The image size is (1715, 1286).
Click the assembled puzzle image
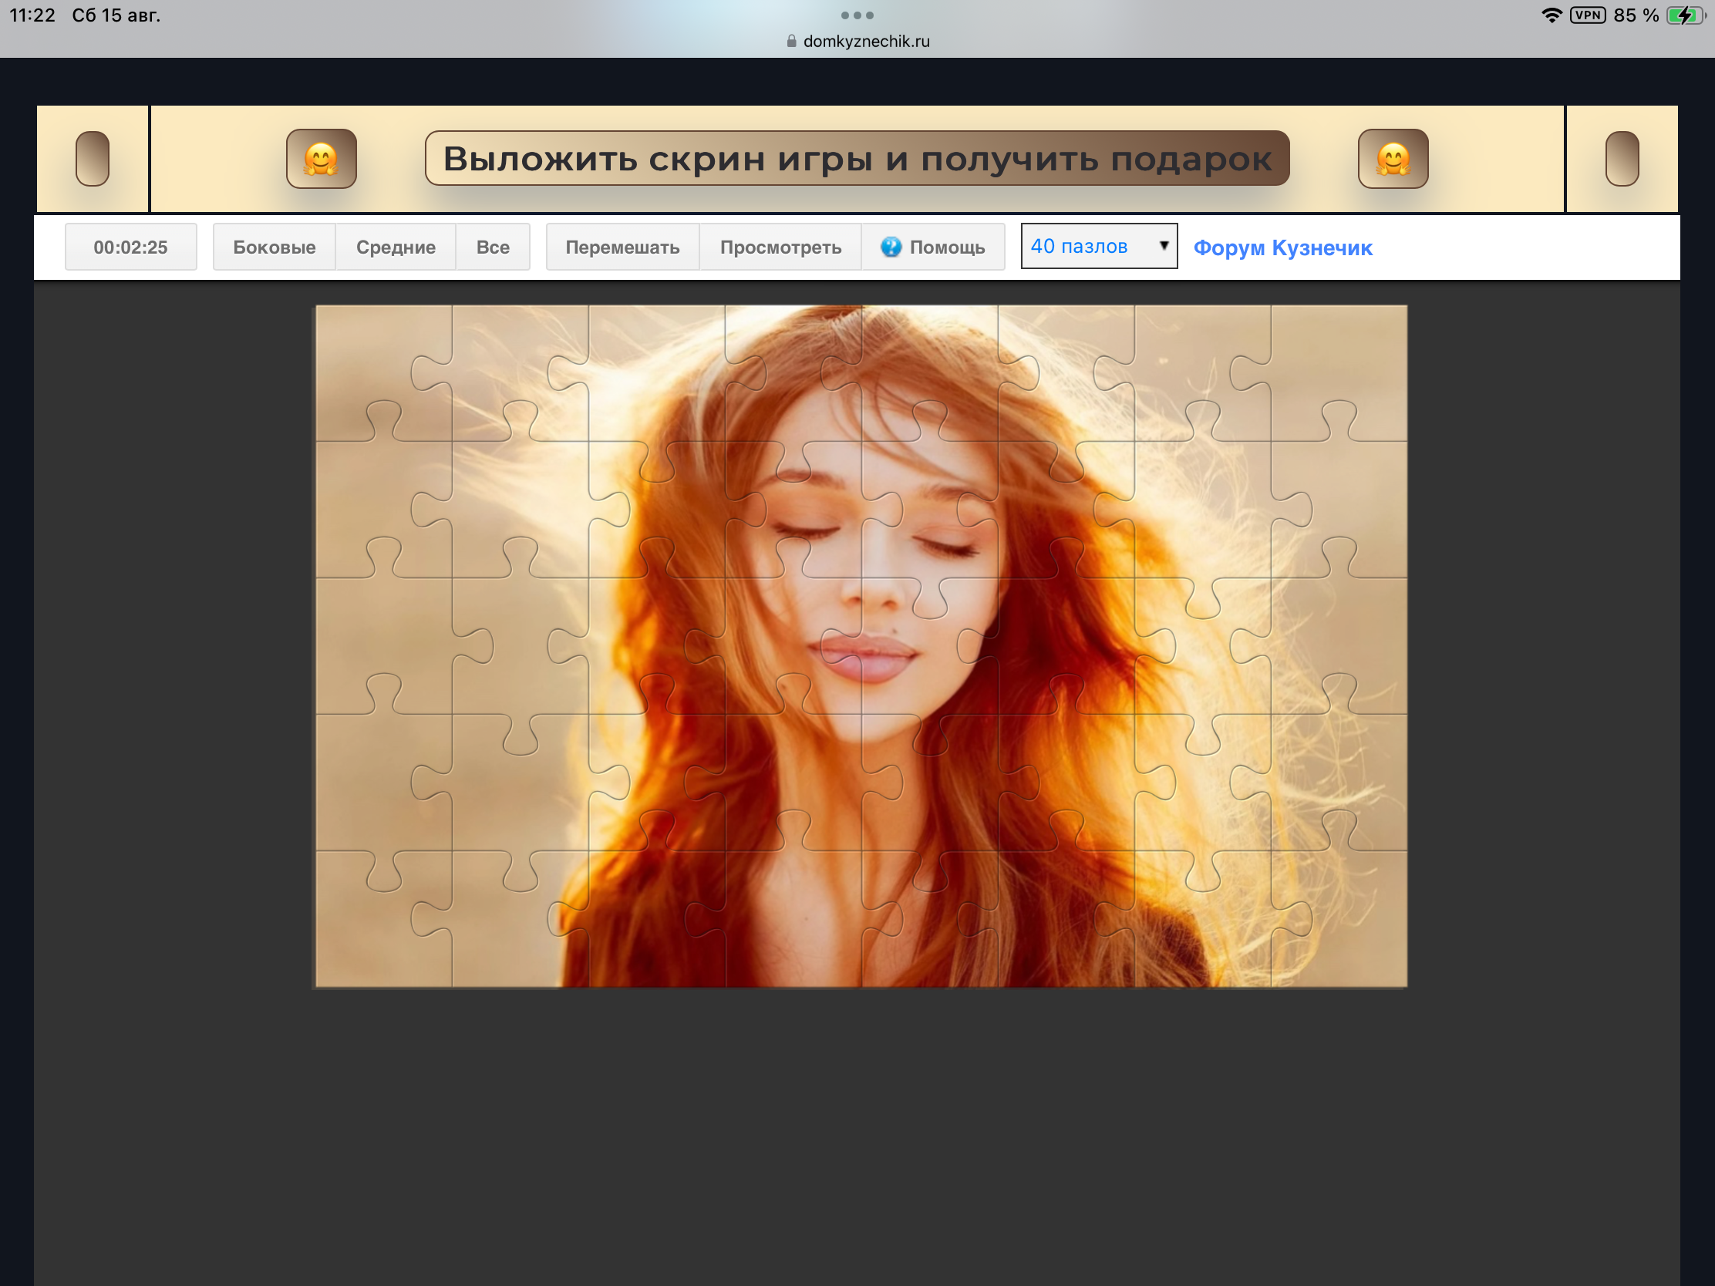pos(861,647)
